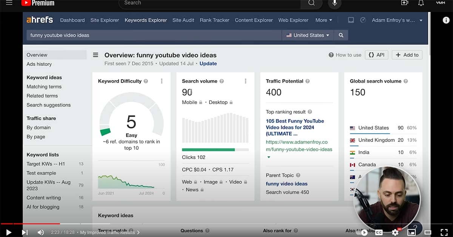This screenshot has width=453, height=237.
Task: Open Parent Topic help question icon
Action: click(x=298, y=175)
